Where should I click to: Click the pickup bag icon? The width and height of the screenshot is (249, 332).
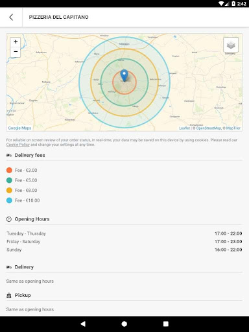click(x=9, y=295)
